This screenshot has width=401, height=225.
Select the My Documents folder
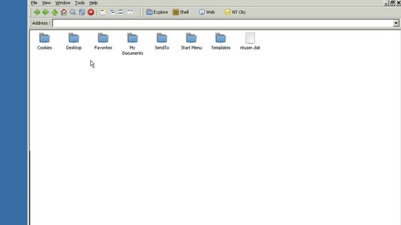[132, 44]
